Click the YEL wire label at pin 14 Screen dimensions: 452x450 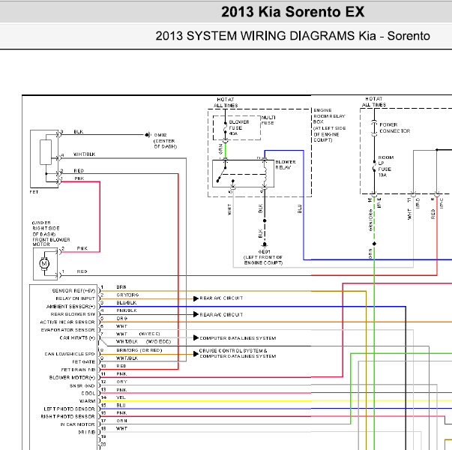pos(121,397)
